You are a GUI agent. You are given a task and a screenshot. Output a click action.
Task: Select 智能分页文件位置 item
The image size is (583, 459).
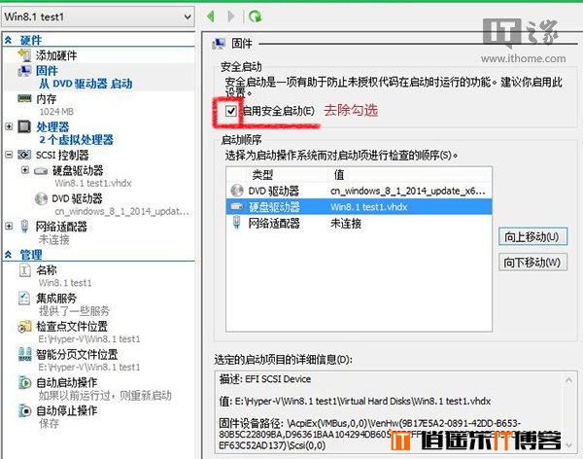tap(77, 354)
